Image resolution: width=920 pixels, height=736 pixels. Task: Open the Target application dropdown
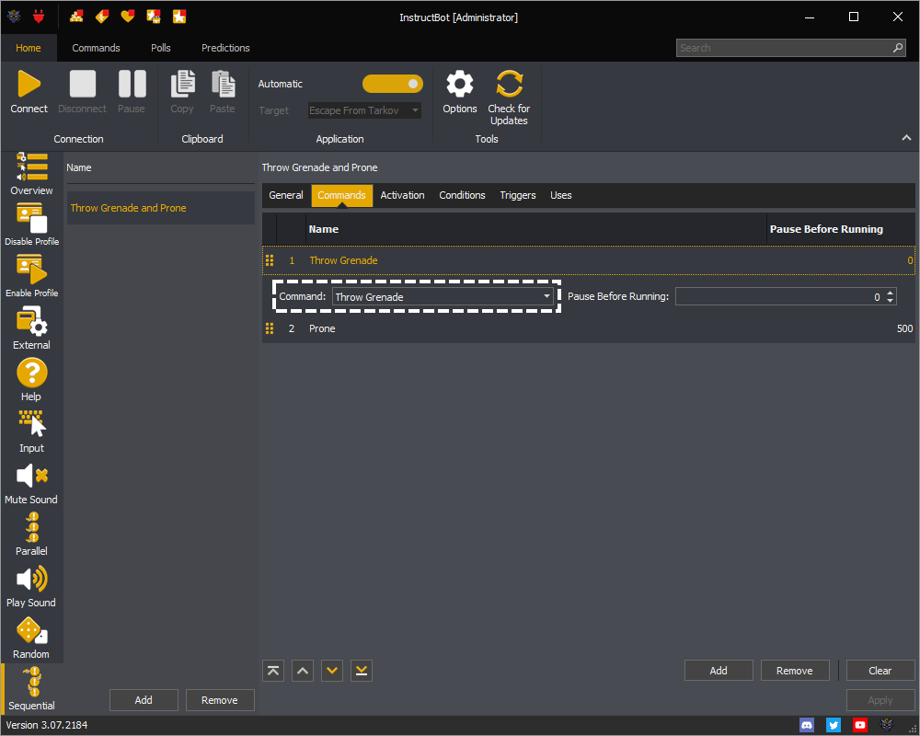(364, 110)
